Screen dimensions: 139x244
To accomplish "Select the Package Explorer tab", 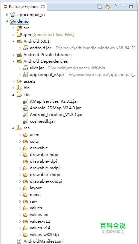I will click(x=24, y=7).
